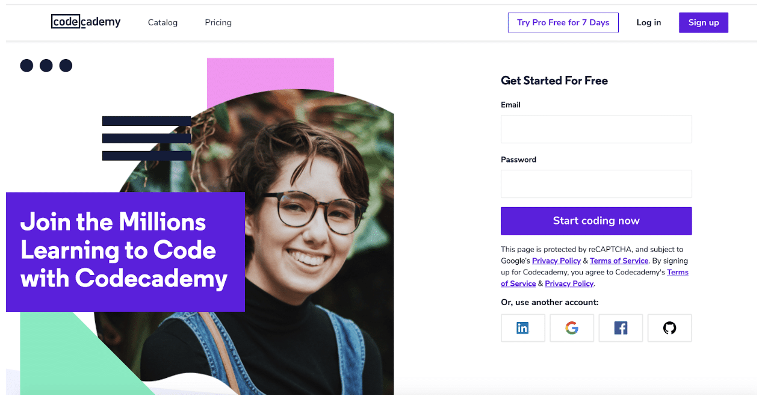
Task: Click Start coding now button
Action: [x=596, y=221]
